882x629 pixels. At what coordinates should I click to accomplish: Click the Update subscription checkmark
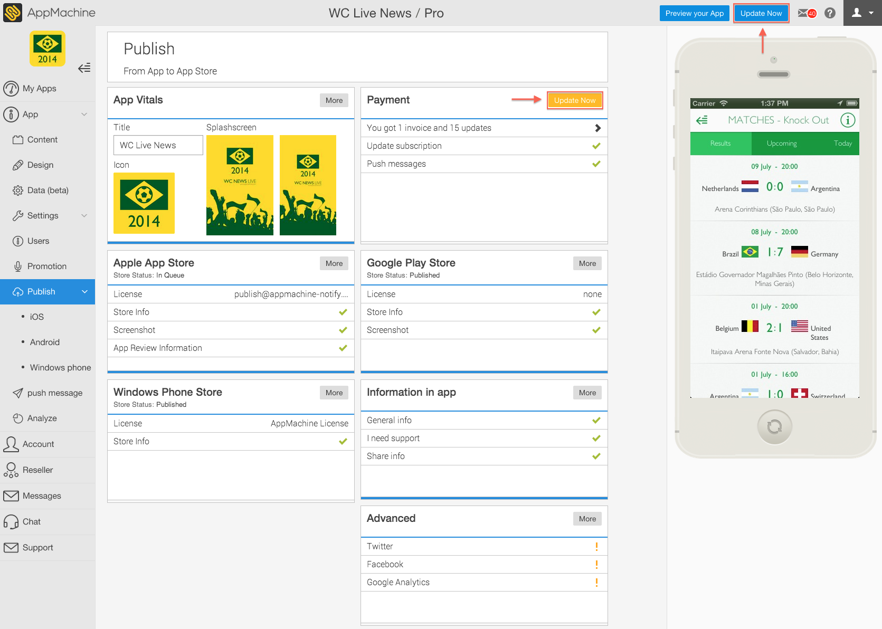point(596,146)
